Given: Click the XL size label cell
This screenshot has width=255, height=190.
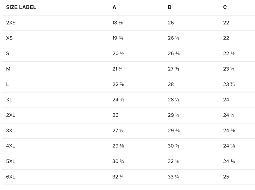Looking at the screenshot, I should pyautogui.click(x=9, y=100).
